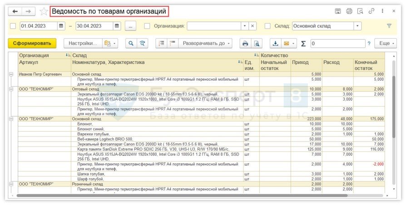Click the sum field showing 0
The height and width of the screenshot is (205, 406).
[x=338, y=44]
